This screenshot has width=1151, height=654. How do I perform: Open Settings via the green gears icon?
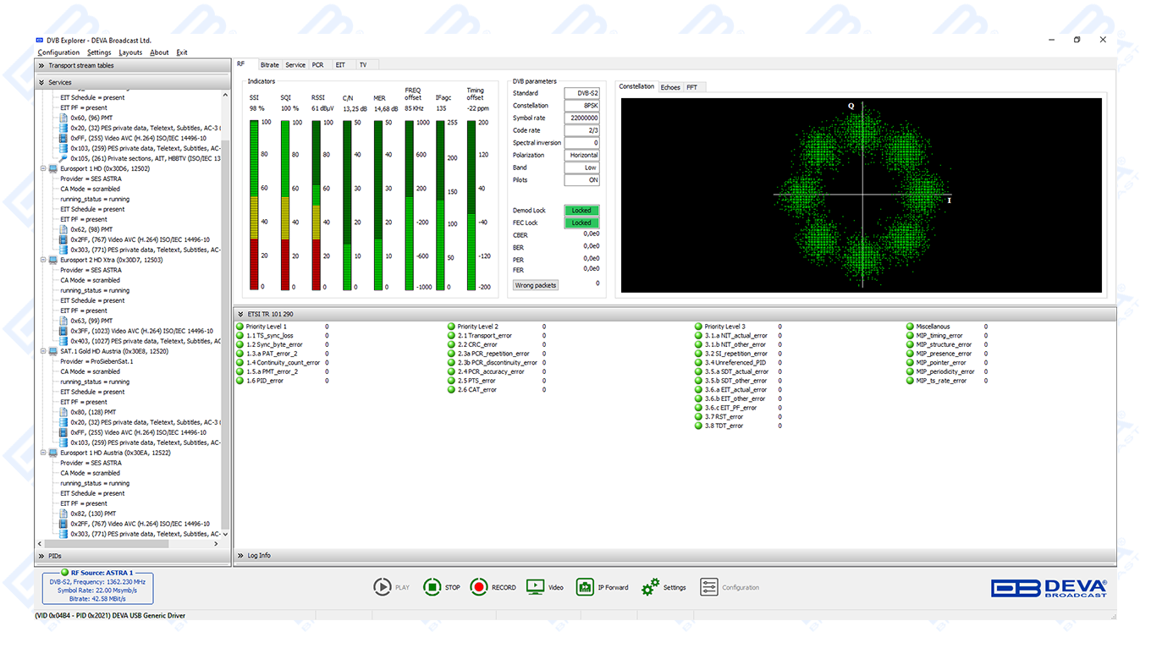650,587
